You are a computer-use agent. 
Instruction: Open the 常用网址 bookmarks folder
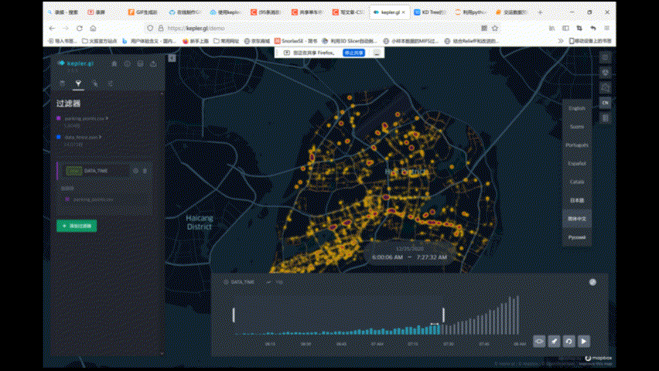226,41
